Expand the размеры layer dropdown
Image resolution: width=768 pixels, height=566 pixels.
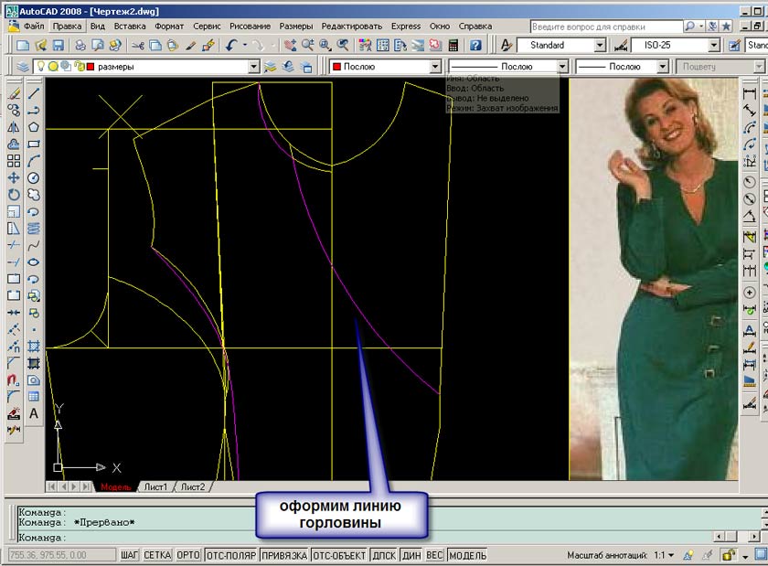(253, 67)
